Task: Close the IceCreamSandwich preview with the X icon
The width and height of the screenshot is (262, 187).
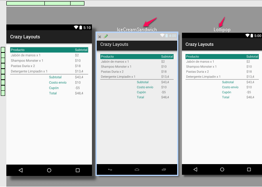Action: point(99,37)
